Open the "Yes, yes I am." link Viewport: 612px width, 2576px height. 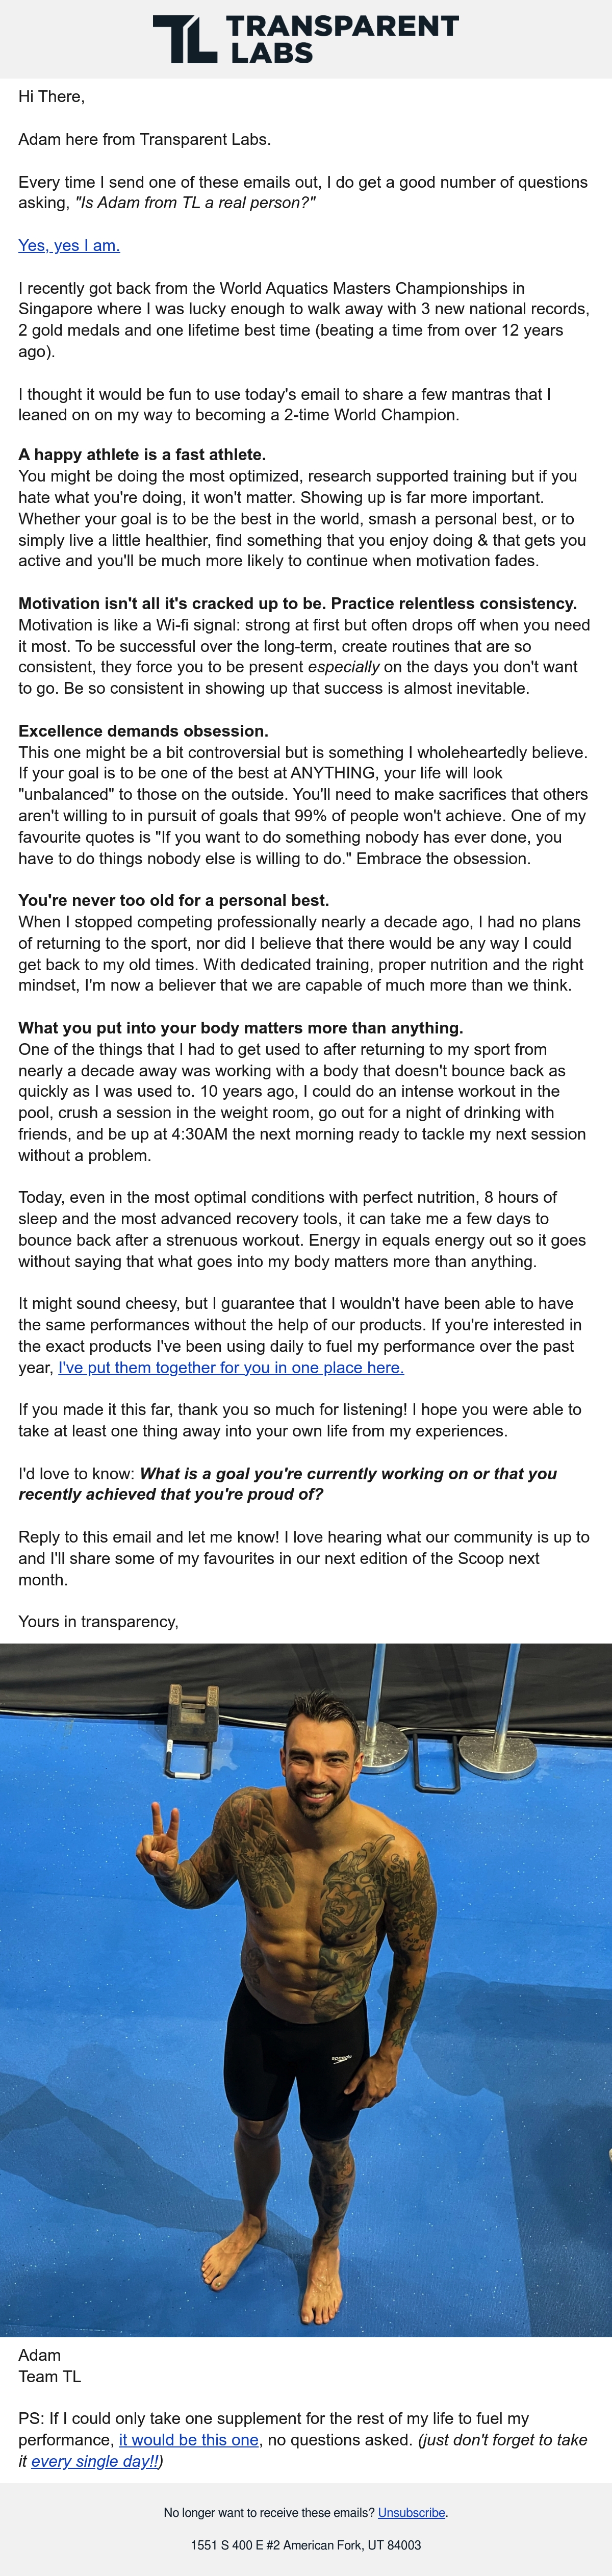click(x=69, y=245)
